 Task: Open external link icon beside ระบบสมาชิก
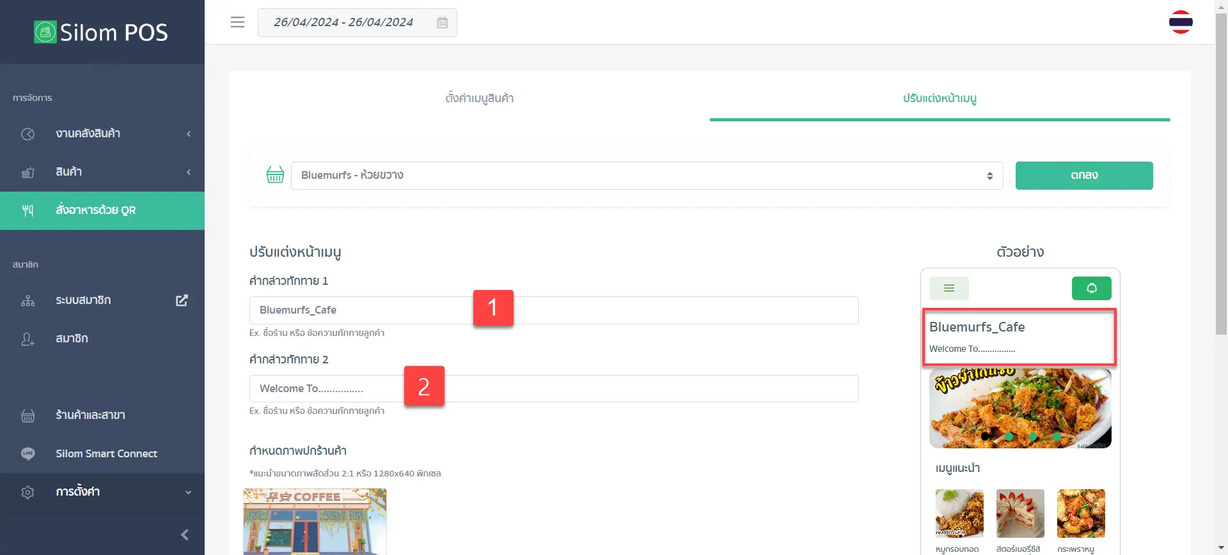182,300
